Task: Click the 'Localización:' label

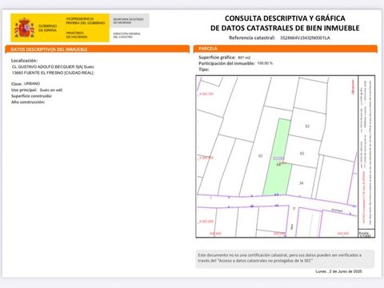Action: (24, 61)
